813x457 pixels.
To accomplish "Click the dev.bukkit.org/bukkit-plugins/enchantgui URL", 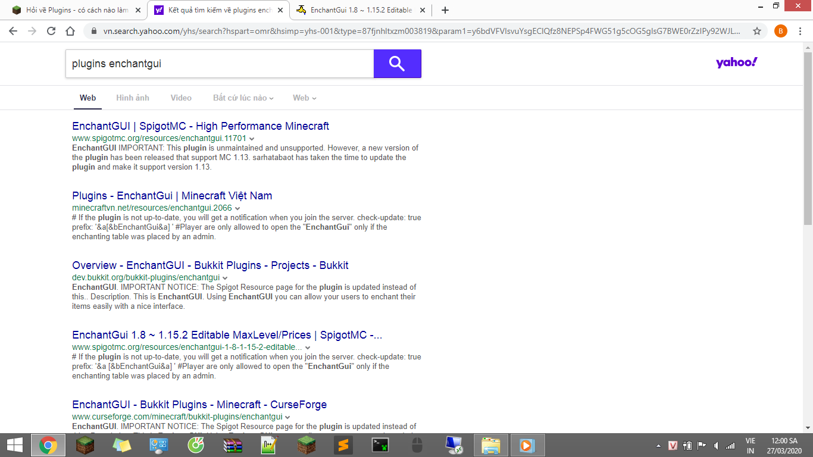I will (146, 278).
